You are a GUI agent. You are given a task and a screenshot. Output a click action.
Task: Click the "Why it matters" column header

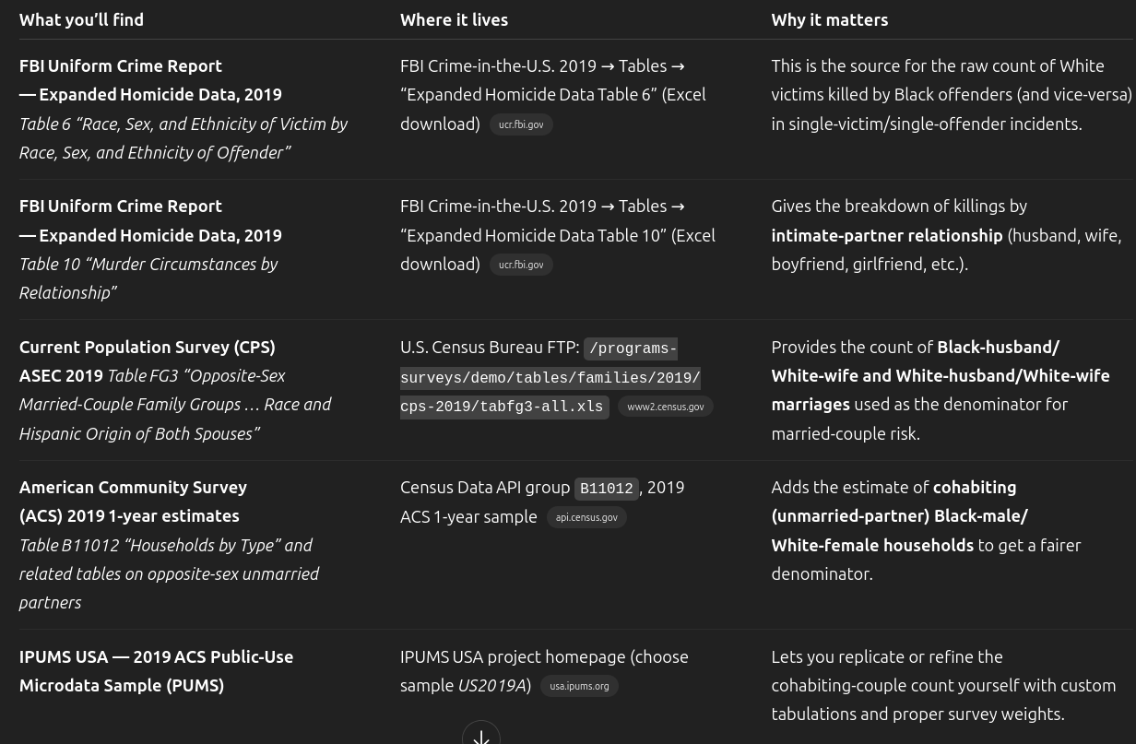(x=830, y=19)
